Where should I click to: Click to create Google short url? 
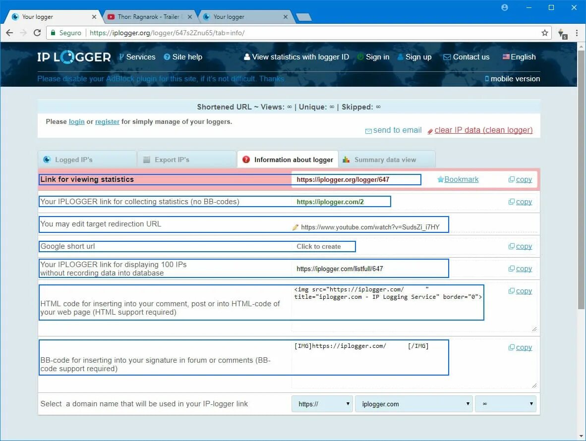319,246
